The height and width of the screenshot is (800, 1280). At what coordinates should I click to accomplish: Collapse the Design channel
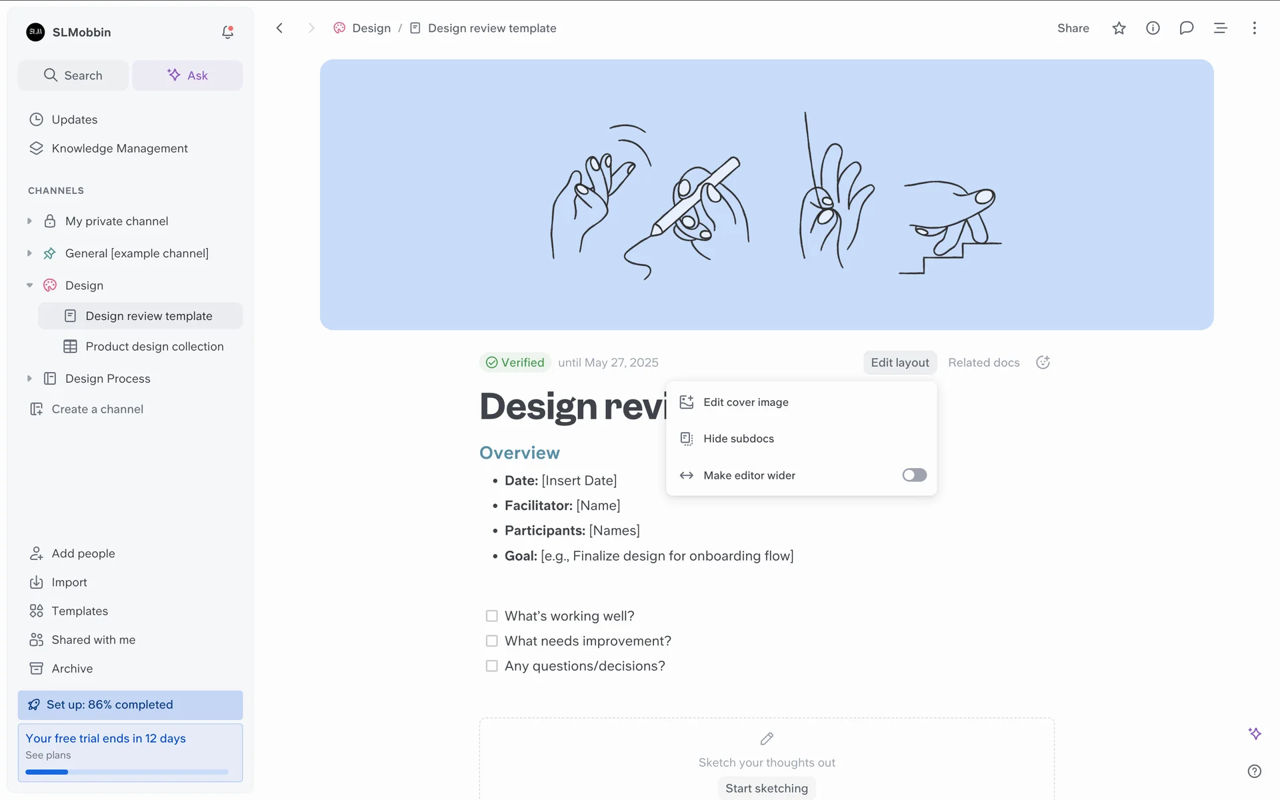point(29,285)
